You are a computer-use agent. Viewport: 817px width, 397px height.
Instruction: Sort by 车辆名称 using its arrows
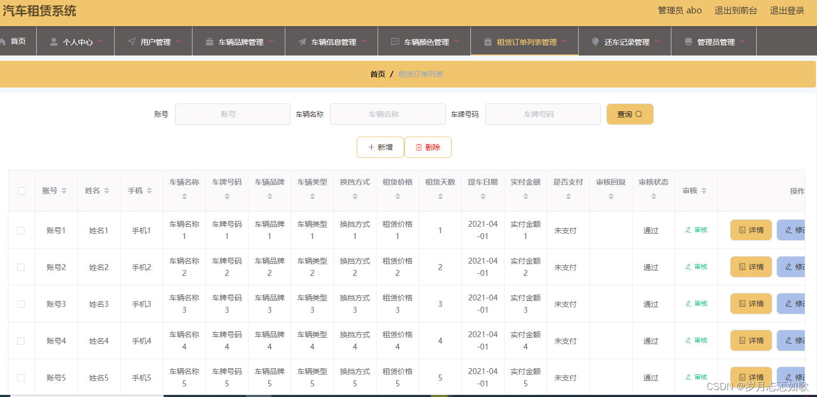pos(185,196)
